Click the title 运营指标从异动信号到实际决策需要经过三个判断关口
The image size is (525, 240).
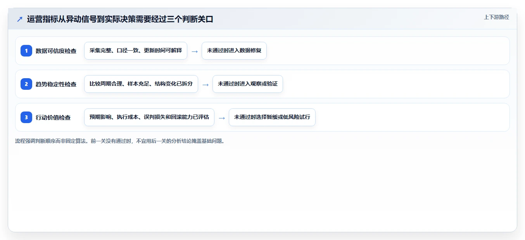click(x=120, y=19)
